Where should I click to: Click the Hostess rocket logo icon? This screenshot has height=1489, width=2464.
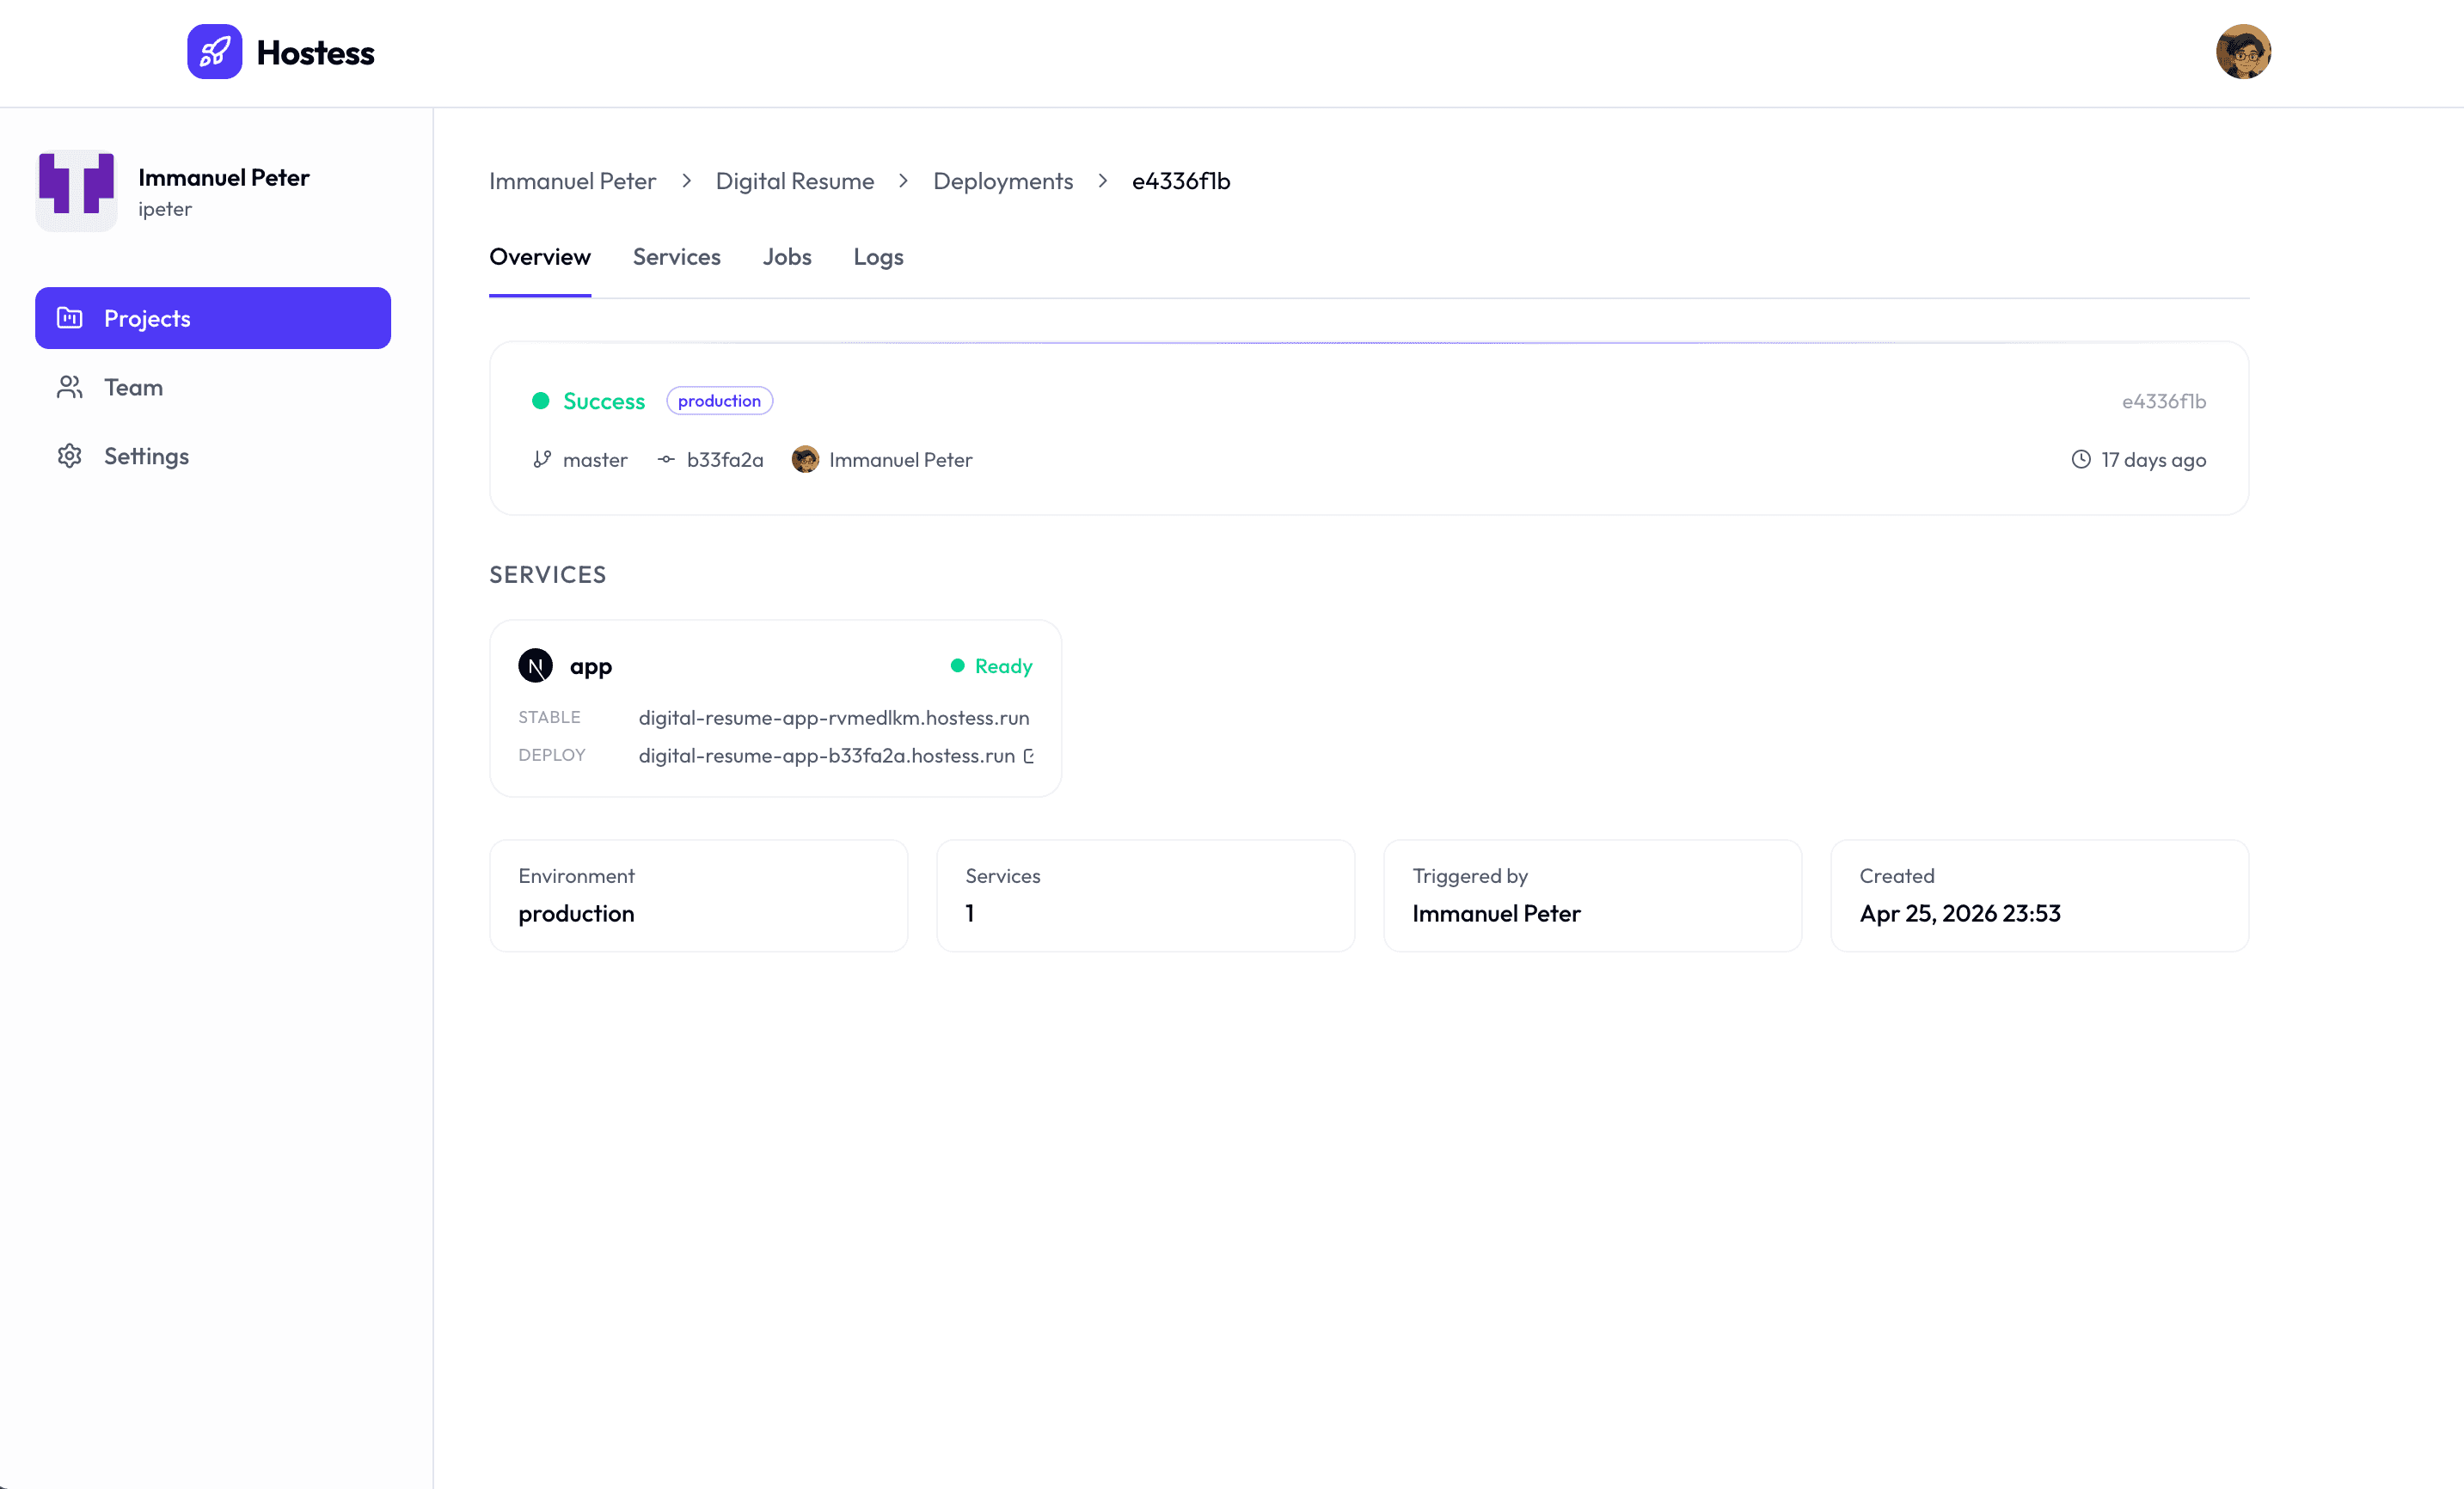coord(214,52)
